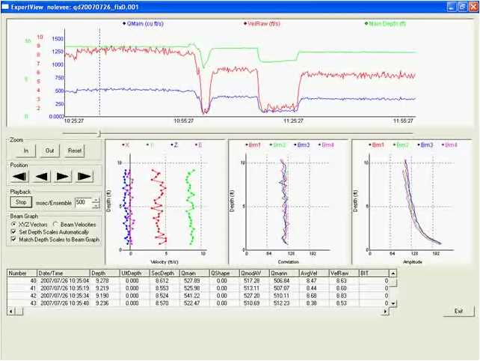480x361 pixels.
Task: Uncheck Set Depth Scales Automatically
Action: (x=13, y=232)
